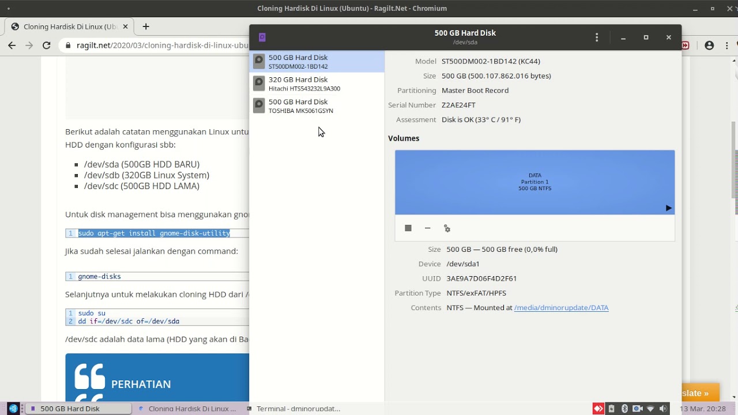Screen dimensions: 738x415
Task: Select the Cloning Hardisk Di Linux browser tab
Action: click(70, 27)
